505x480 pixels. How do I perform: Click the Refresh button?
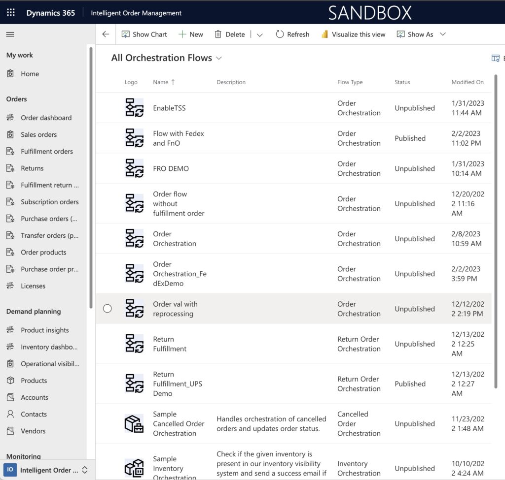[292, 34]
